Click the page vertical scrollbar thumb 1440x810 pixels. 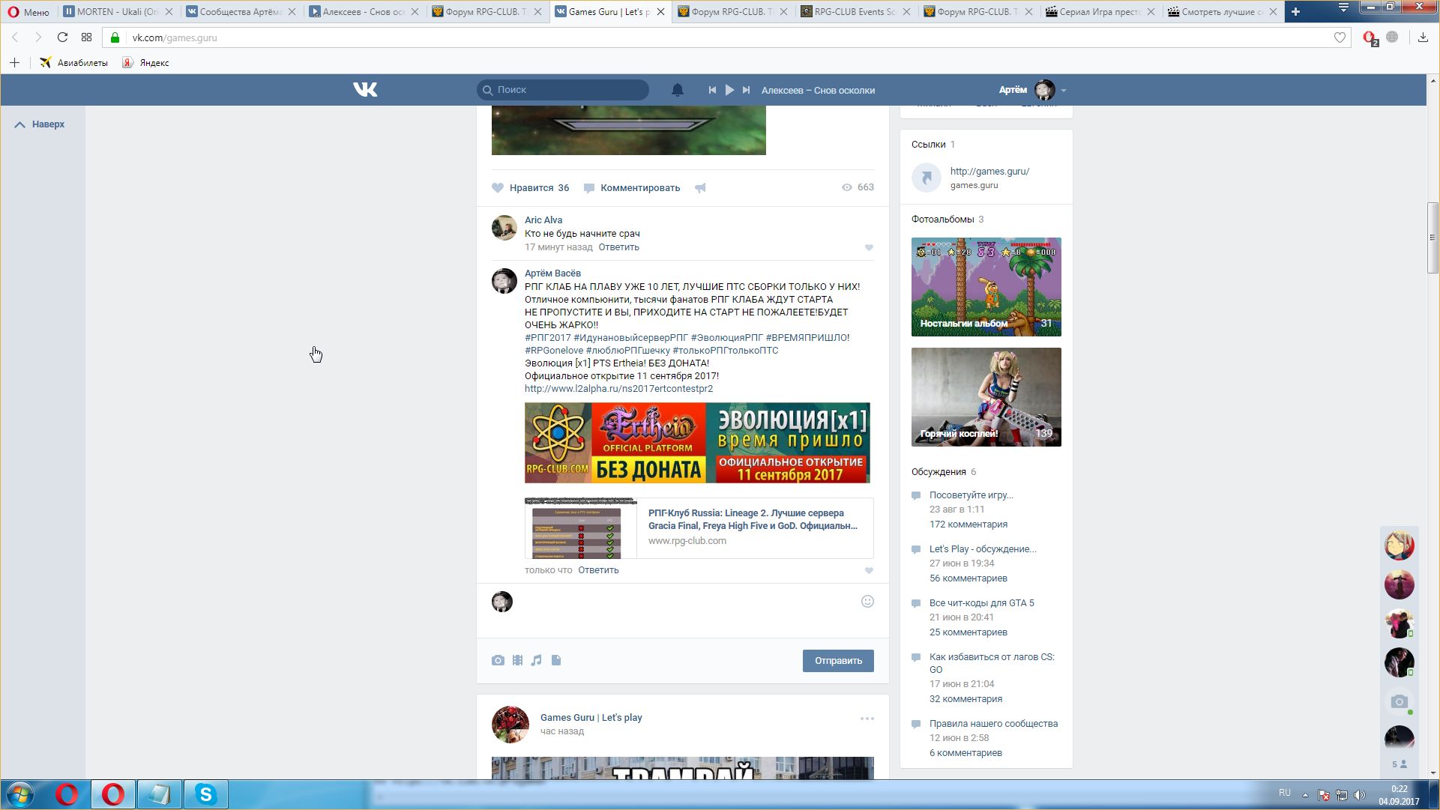point(1433,238)
